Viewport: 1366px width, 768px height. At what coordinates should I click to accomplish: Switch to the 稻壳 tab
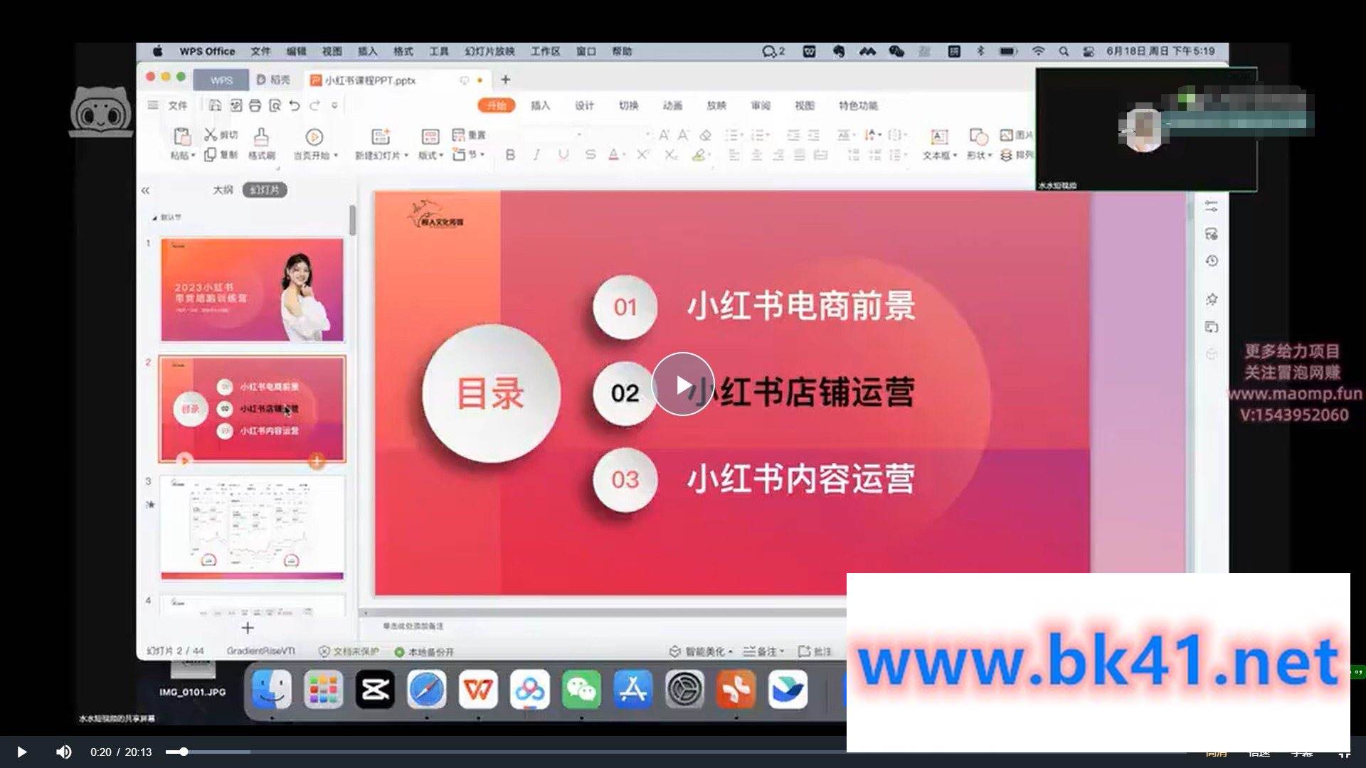coord(274,80)
